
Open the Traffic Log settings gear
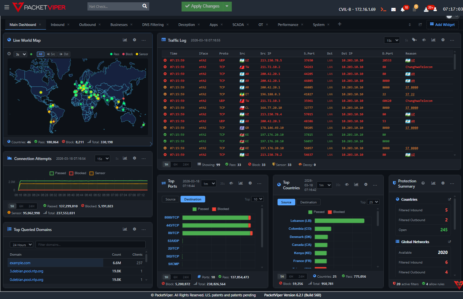click(443, 39)
